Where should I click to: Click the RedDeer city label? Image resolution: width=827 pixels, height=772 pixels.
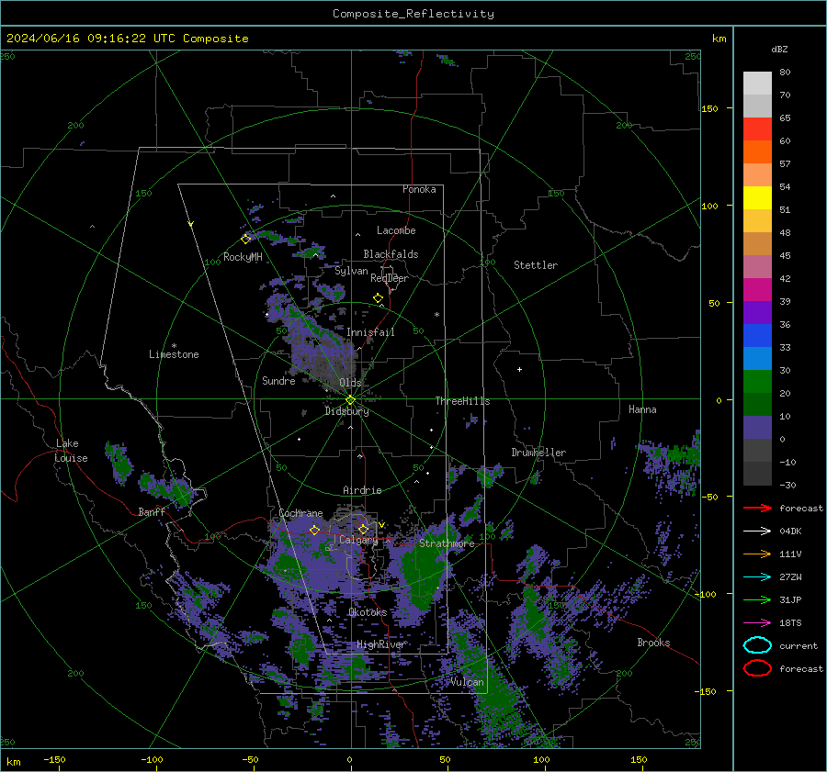390,278
